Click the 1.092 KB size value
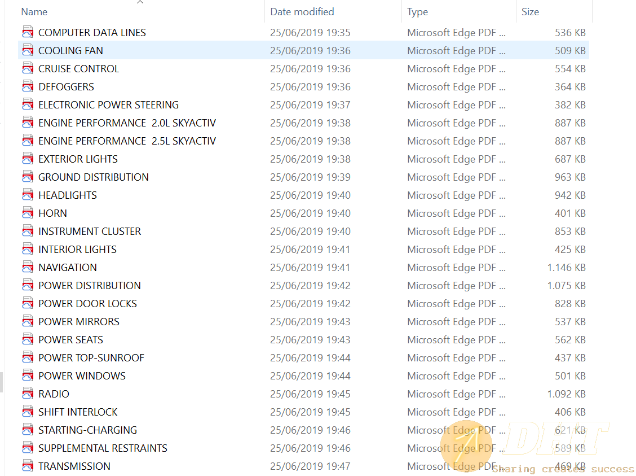 [x=566, y=394]
